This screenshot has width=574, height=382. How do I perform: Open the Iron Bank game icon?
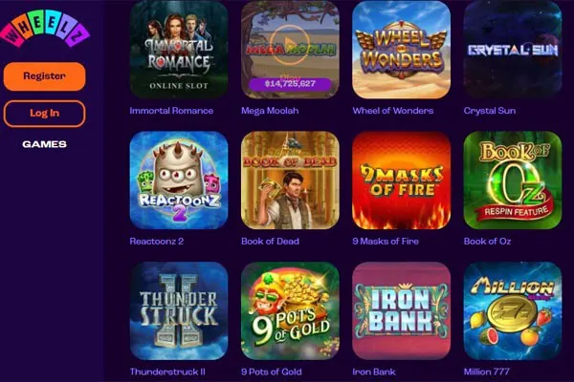coord(401,310)
